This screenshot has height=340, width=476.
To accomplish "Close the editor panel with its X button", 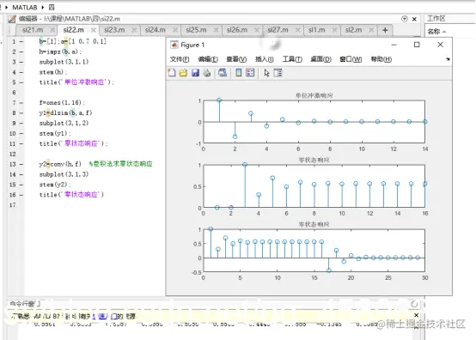I will point(414,19).
